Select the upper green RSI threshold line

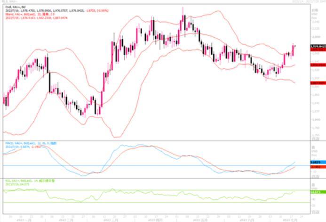click(x=141, y=191)
